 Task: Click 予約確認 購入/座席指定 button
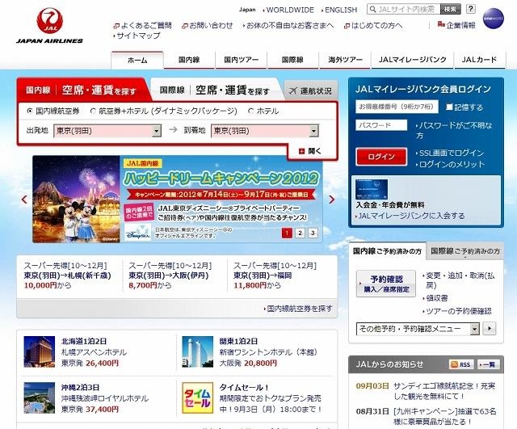click(x=386, y=284)
